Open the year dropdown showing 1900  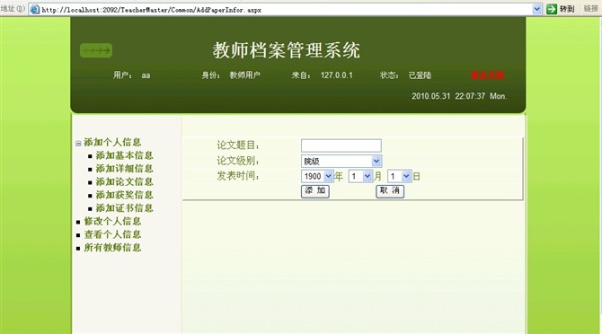(317, 176)
